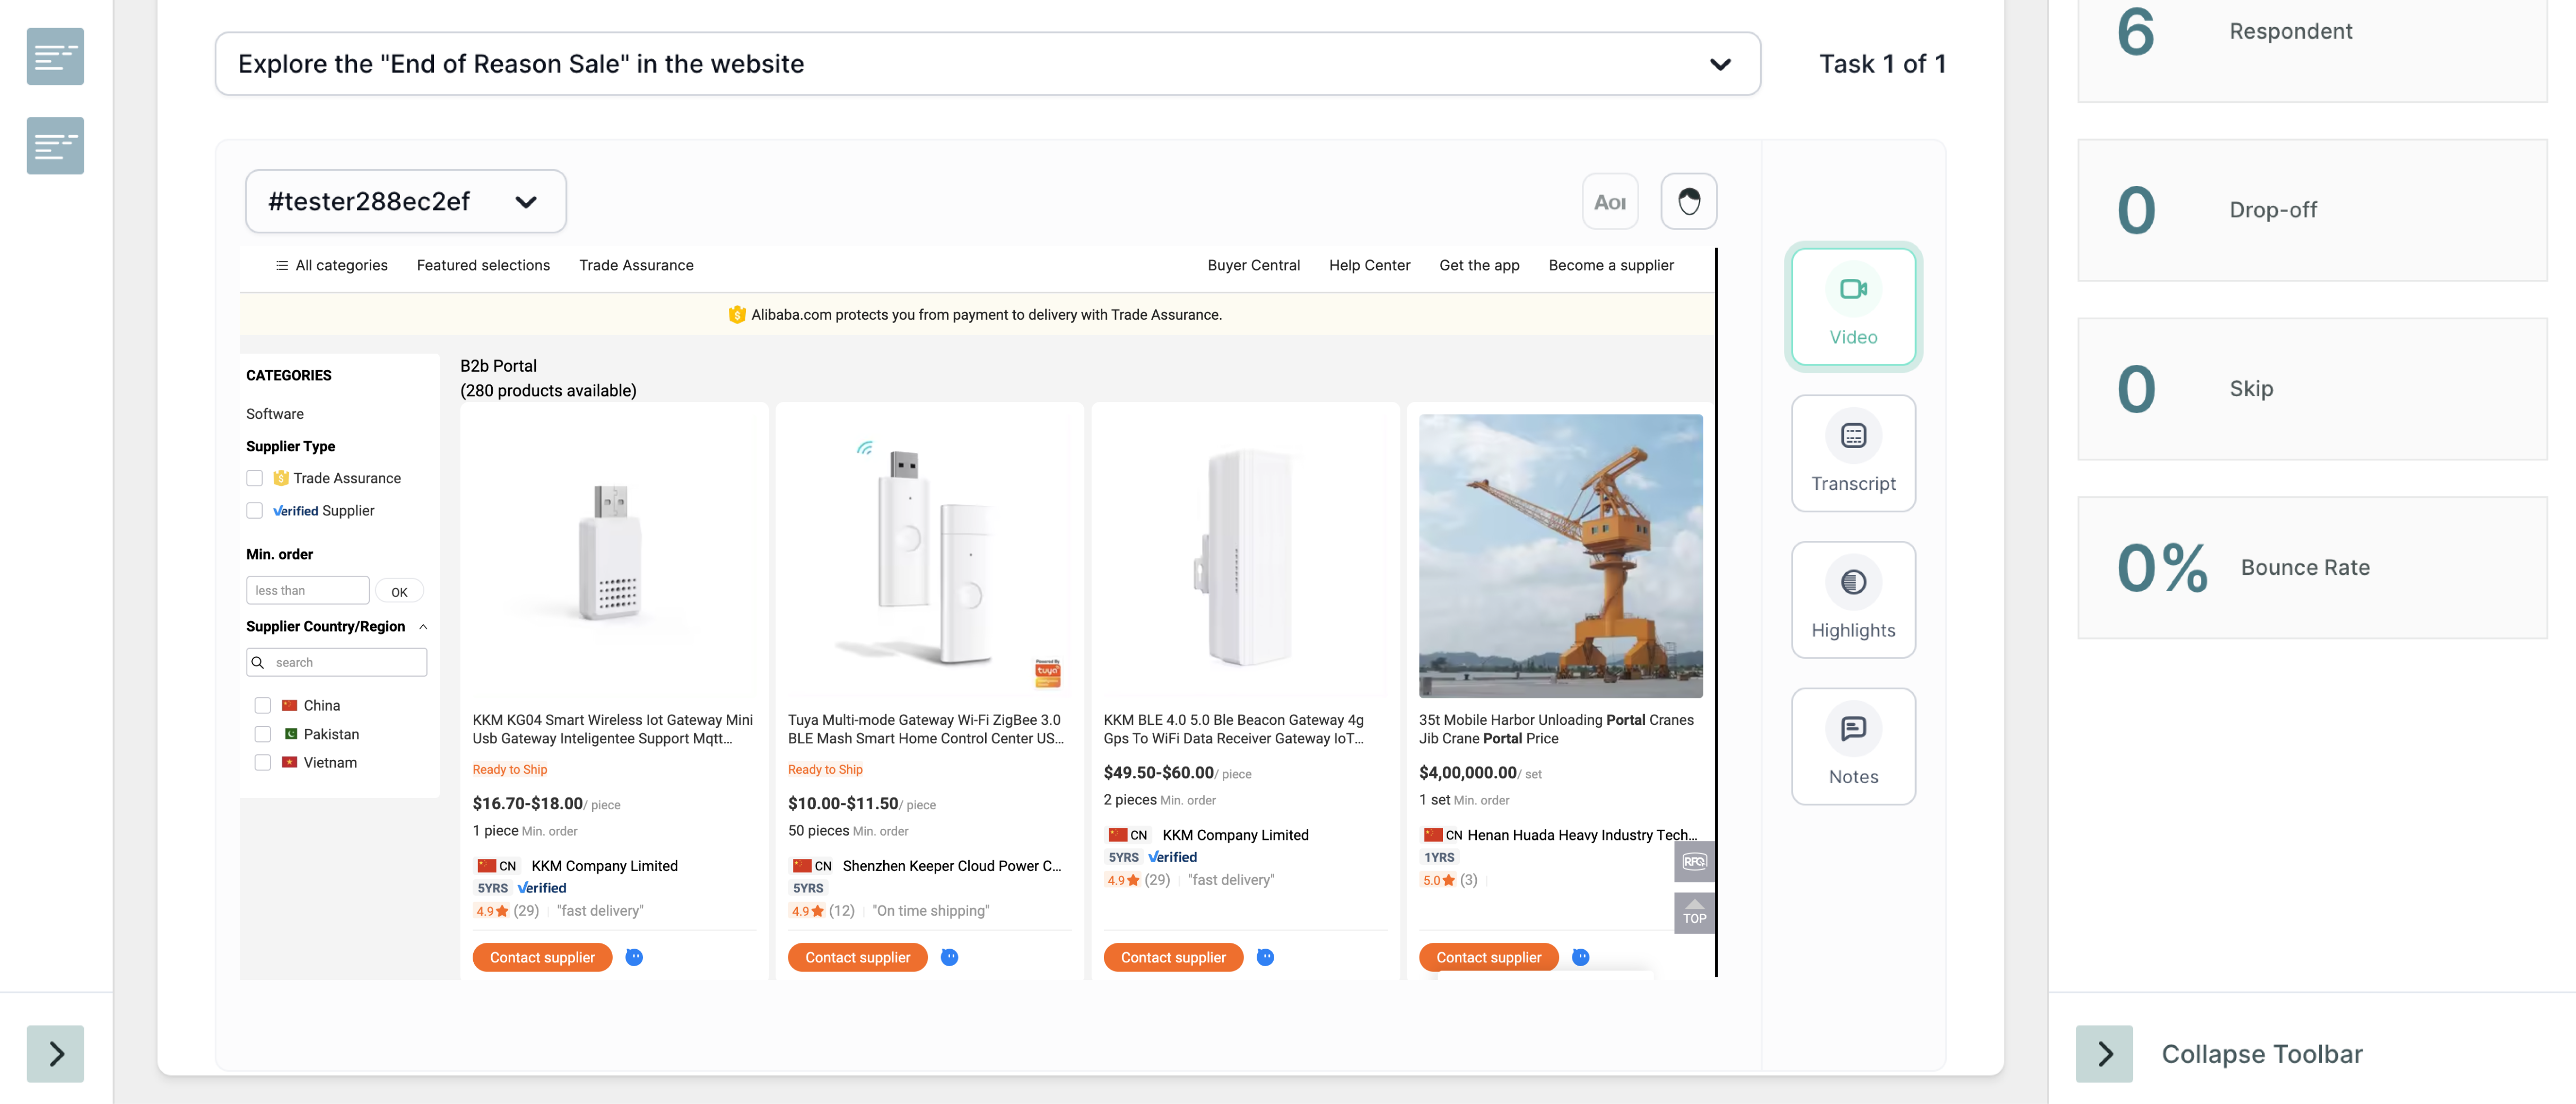
Task: Open the second left sidebar list icon
Action: coord(55,146)
